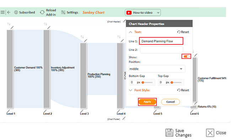Viewport: 231px width, 140px height.
Task: Reset the Text section
Action: coord(183,32)
